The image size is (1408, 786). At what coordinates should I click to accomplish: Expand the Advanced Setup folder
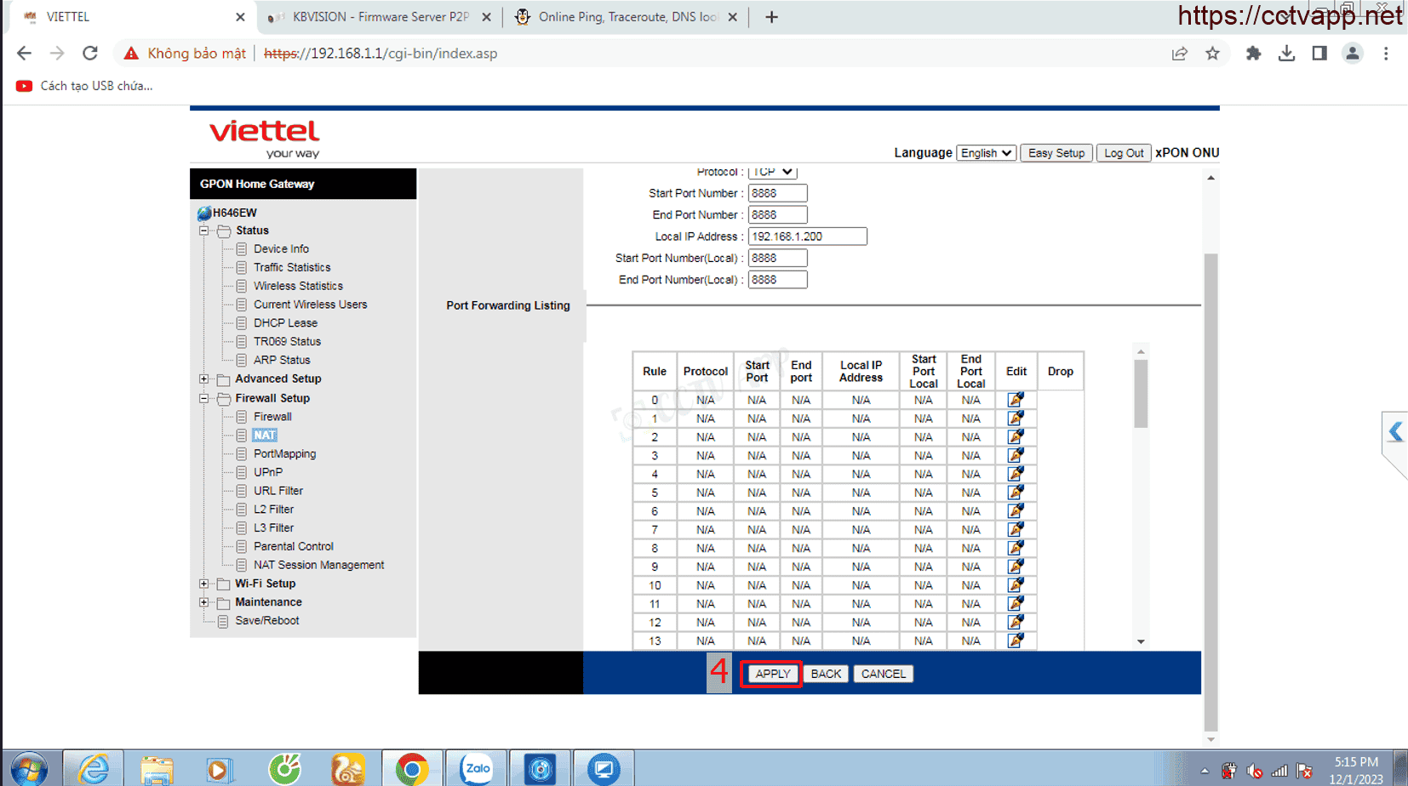(x=204, y=379)
